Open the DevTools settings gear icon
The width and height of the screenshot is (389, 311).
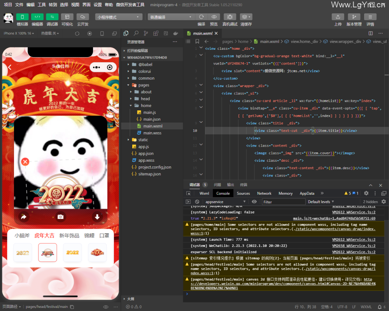pos(366,194)
